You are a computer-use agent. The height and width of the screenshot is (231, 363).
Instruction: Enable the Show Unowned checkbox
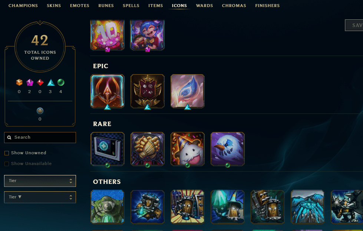[7, 153]
